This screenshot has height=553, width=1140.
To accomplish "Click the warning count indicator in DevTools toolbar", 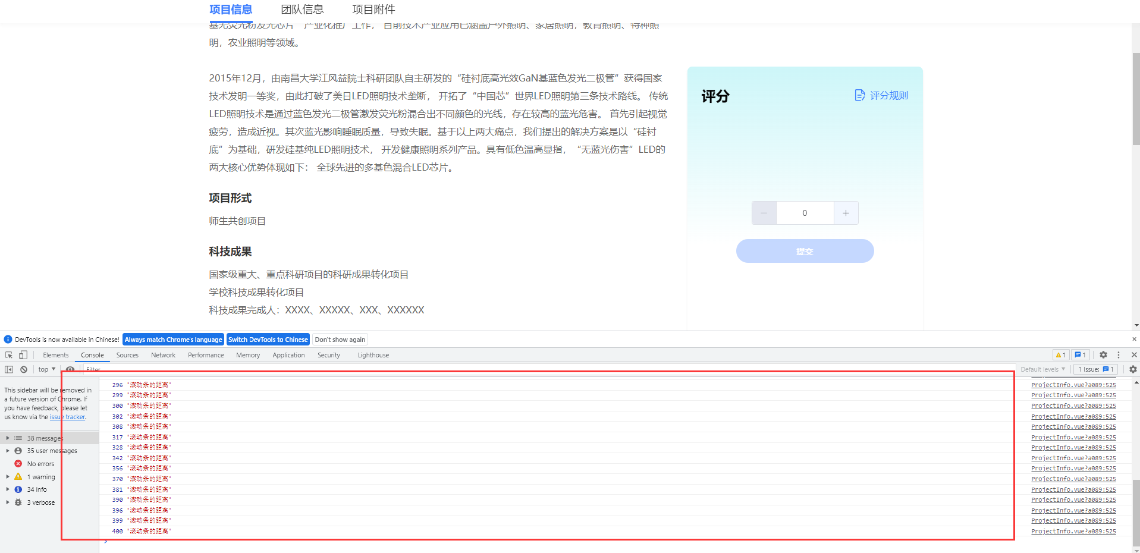I will click(1060, 354).
